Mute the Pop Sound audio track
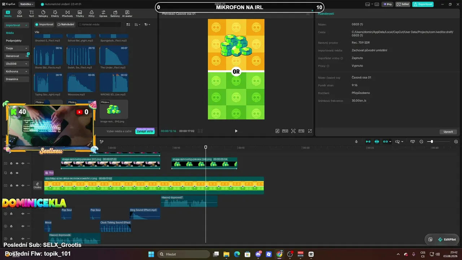The height and width of the screenshot is (260, 462). pos(23,214)
